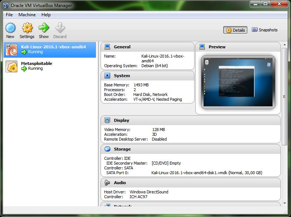Click the Storage section disk icon
Image resolution: width=291 pixels, height=217 pixels.
(107, 149)
